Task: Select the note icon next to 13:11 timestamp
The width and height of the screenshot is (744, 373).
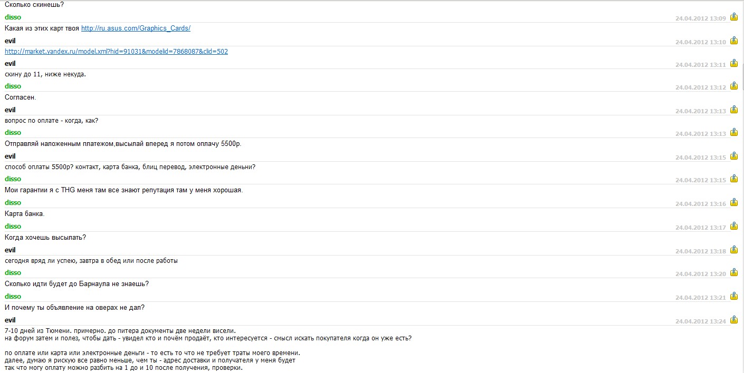Action: click(x=733, y=64)
